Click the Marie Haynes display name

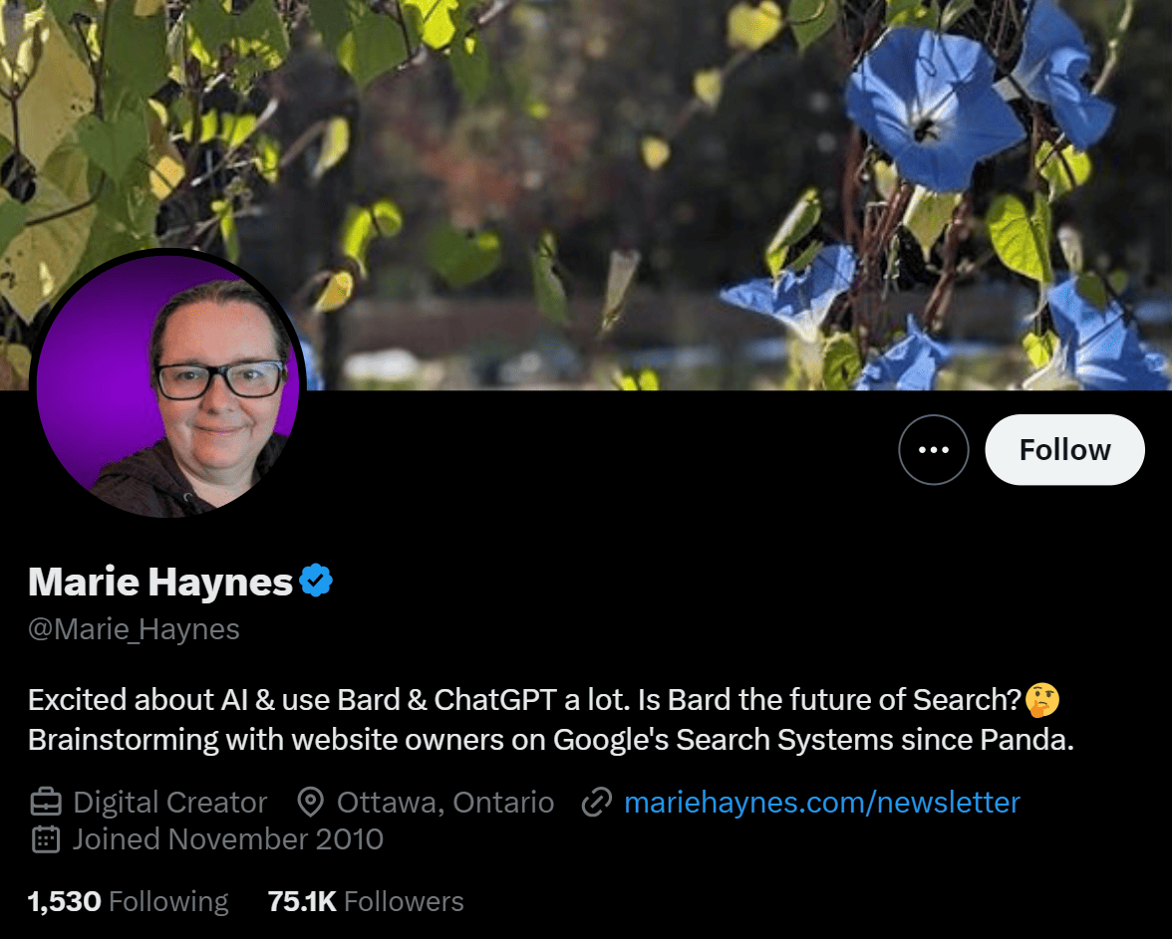(159, 582)
